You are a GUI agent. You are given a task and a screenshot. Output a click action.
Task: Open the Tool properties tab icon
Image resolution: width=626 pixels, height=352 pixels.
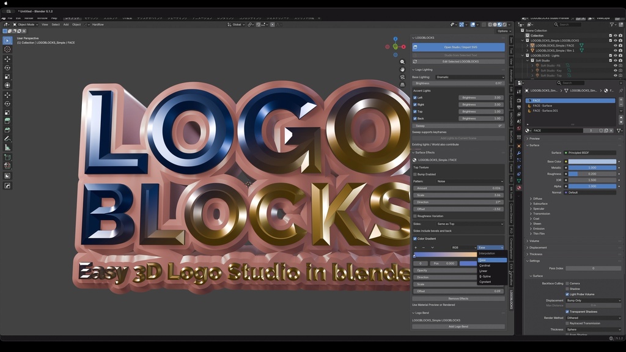coord(518,92)
